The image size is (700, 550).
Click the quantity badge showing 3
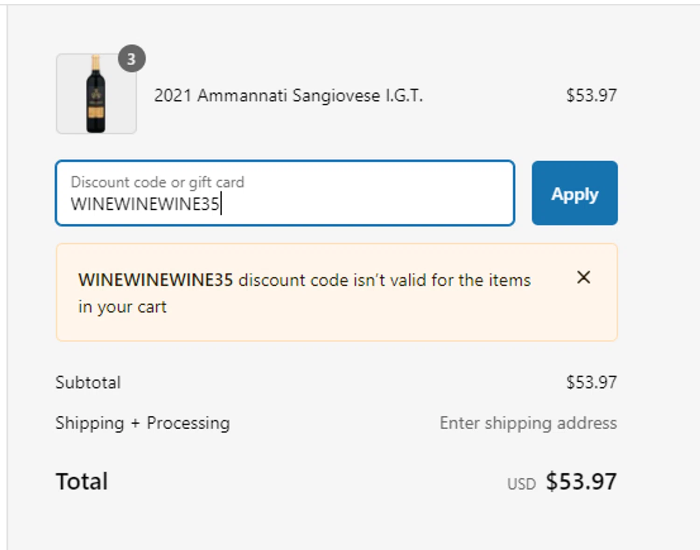coord(132,59)
